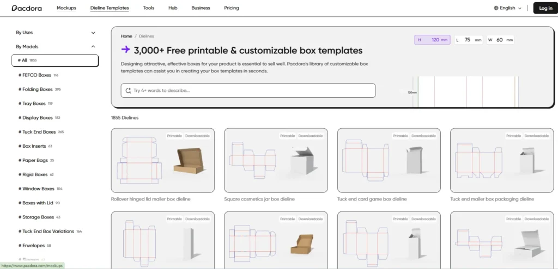558x269 pixels.
Task: Select the Storage Boxes category
Action: 39,217
